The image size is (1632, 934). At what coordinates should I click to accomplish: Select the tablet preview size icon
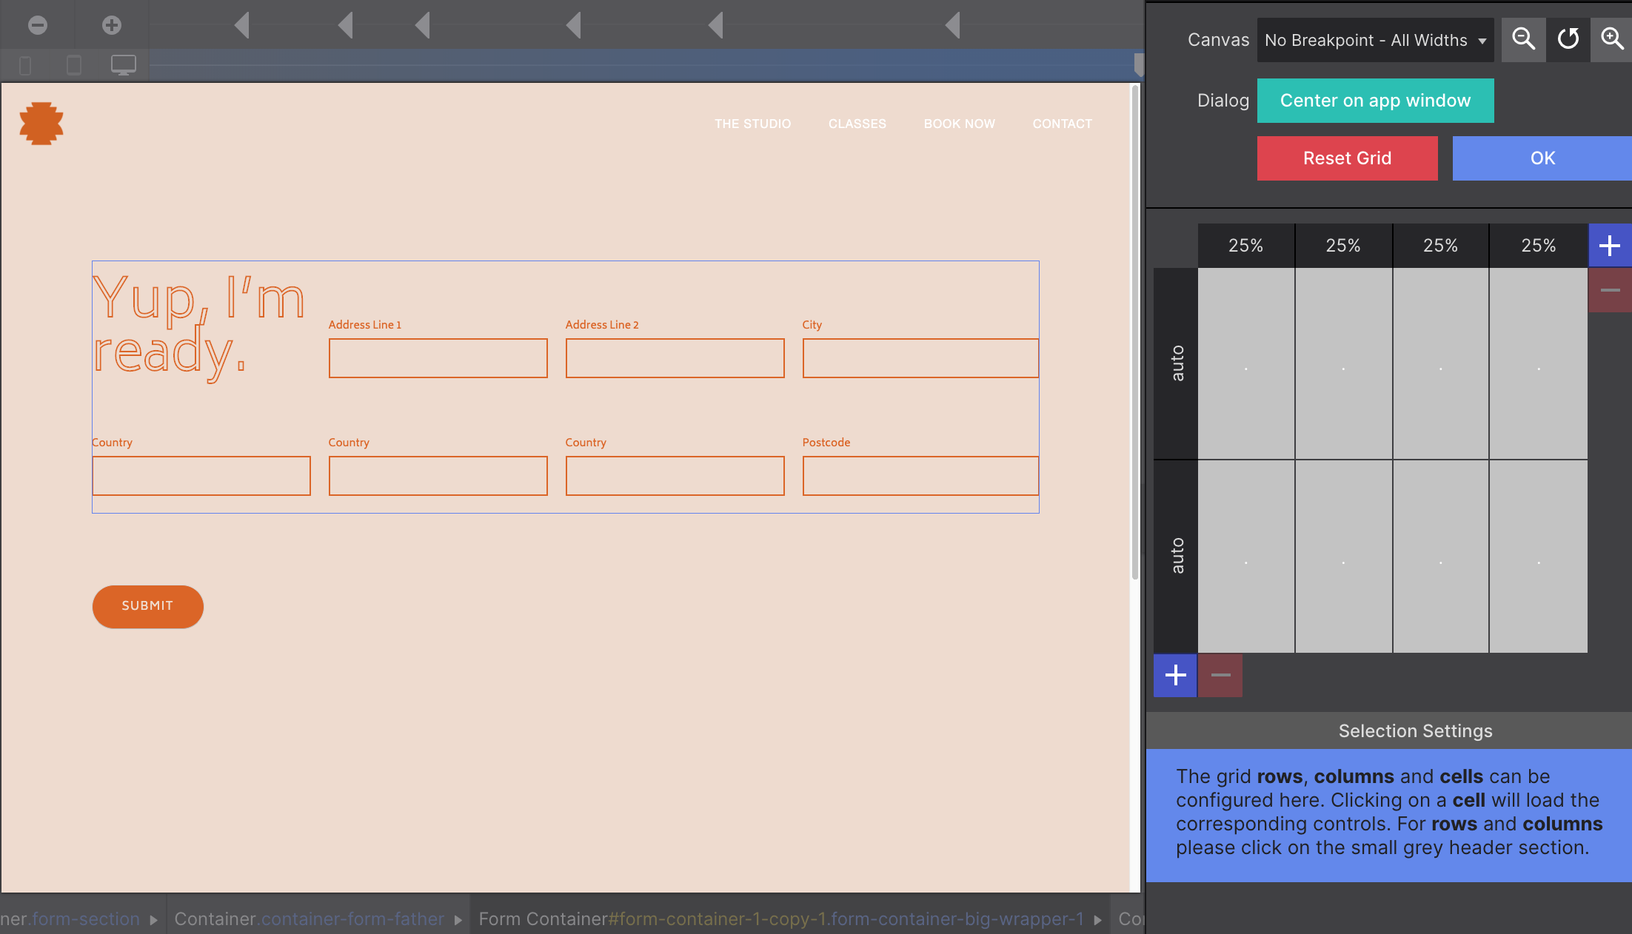pyautogui.click(x=73, y=65)
